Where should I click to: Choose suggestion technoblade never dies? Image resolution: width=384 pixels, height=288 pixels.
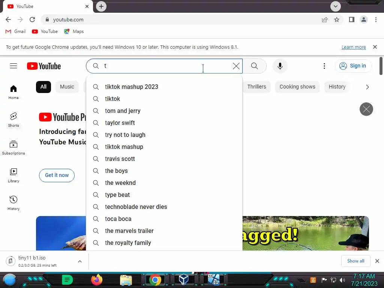coord(164,207)
